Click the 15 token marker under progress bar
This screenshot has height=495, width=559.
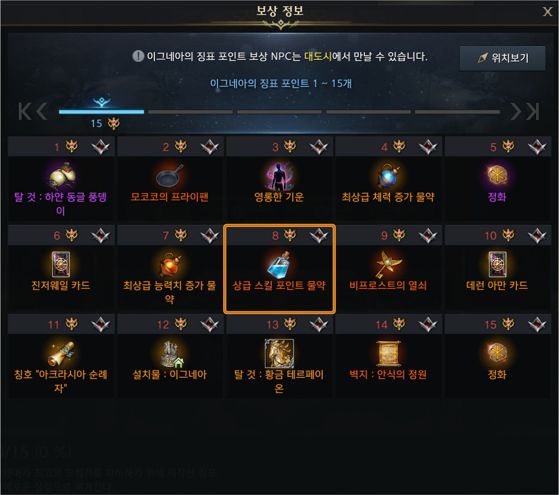point(105,123)
